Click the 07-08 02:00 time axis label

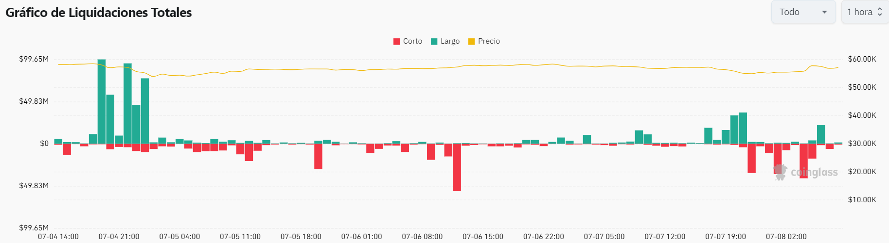pyautogui.click(x=786, y=237)
